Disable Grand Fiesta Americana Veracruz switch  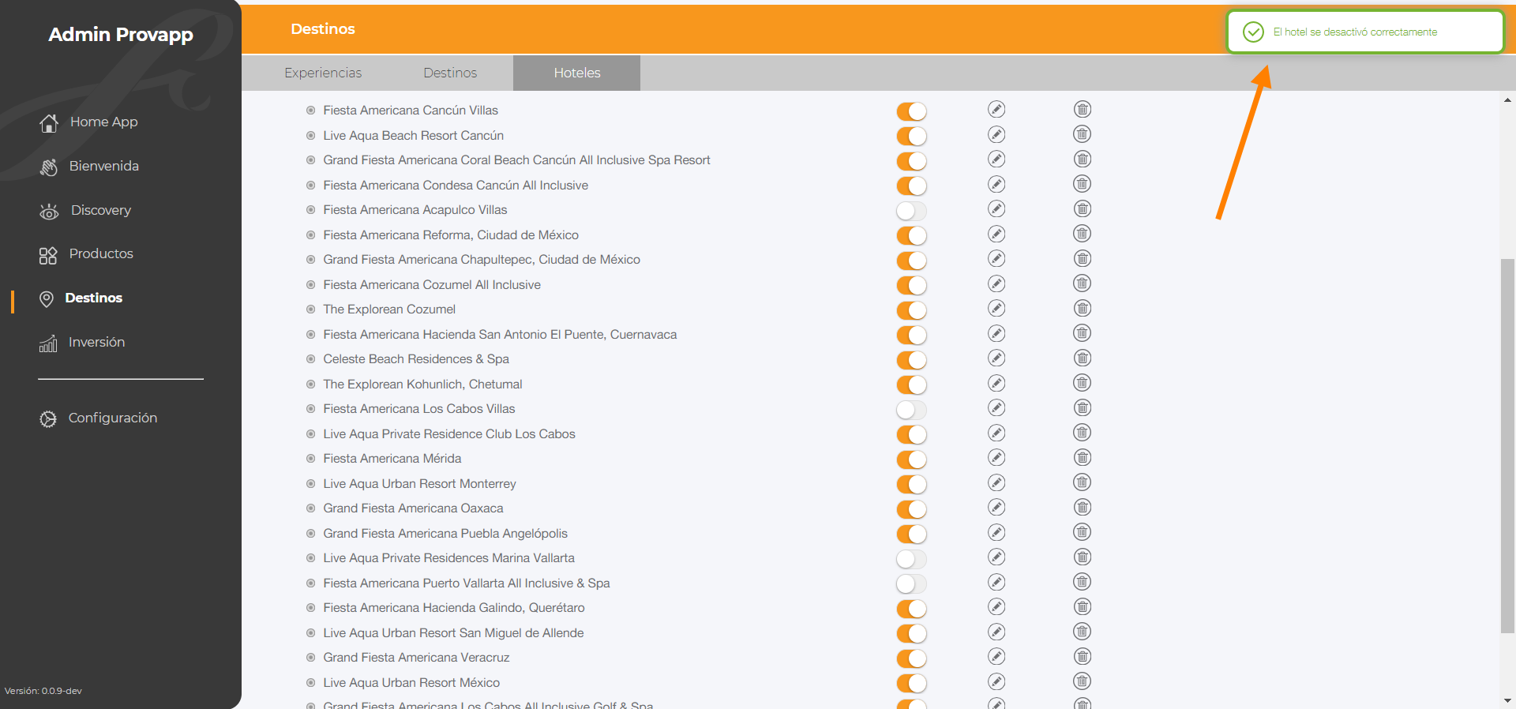tap(911, 658)
